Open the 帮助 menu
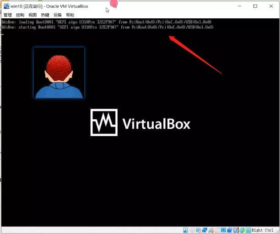 pos(70,15)
